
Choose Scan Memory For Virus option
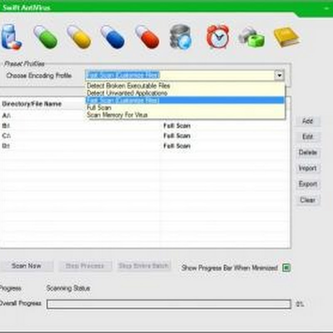[x=184, y=115]
